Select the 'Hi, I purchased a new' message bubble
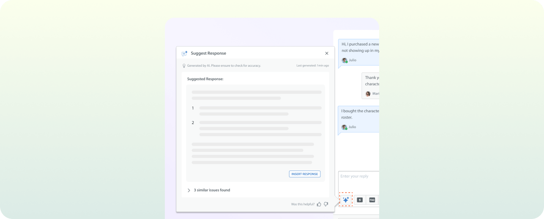 360,47
